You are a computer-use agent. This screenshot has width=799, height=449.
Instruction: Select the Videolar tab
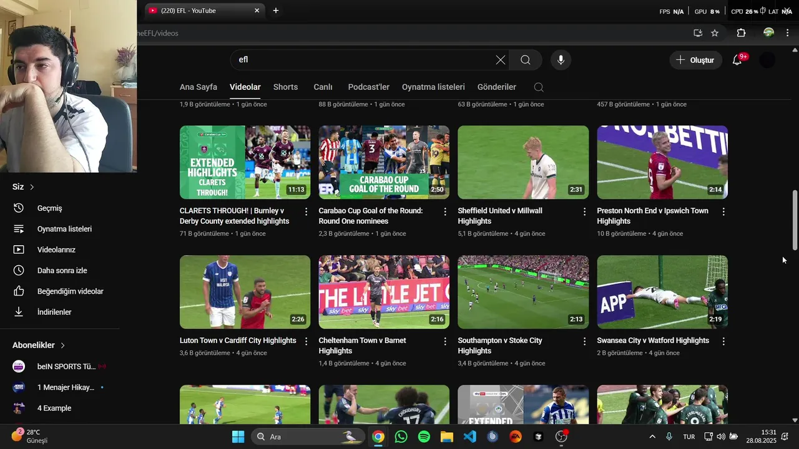pos(245,87)
